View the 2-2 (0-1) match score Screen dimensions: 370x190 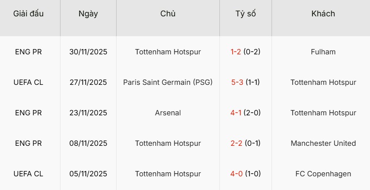click(245, 143)
